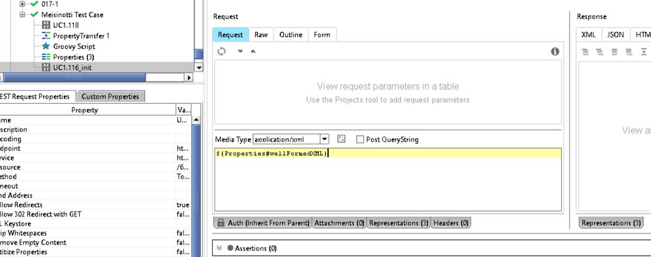This screenshot has width=651, height=257.
Task: Click in the request body text editor
Action: (387, 179)
